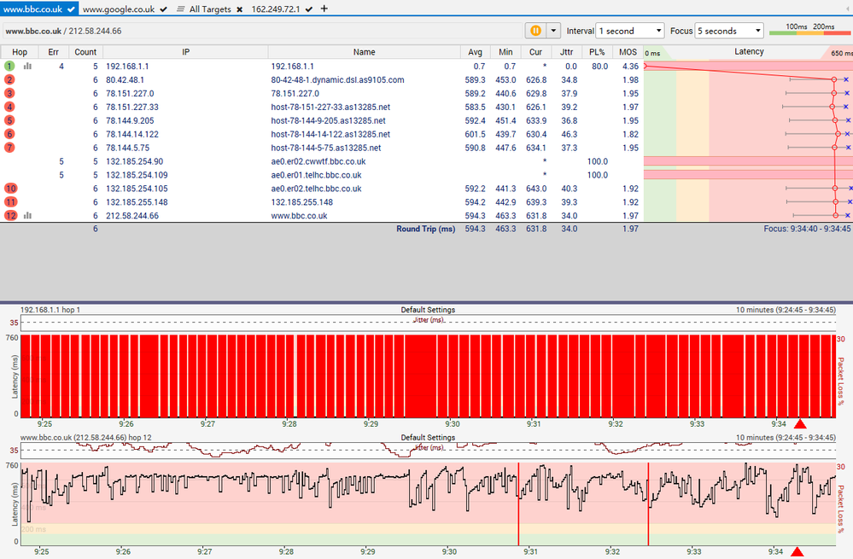Select the red hop 11 circle

click(10, 201)
